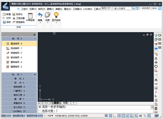The height and width of the screenshot is (119, 163).
Task: Toggle grid display in status bar
Action: pyautogui.click(x=111, y=116)
